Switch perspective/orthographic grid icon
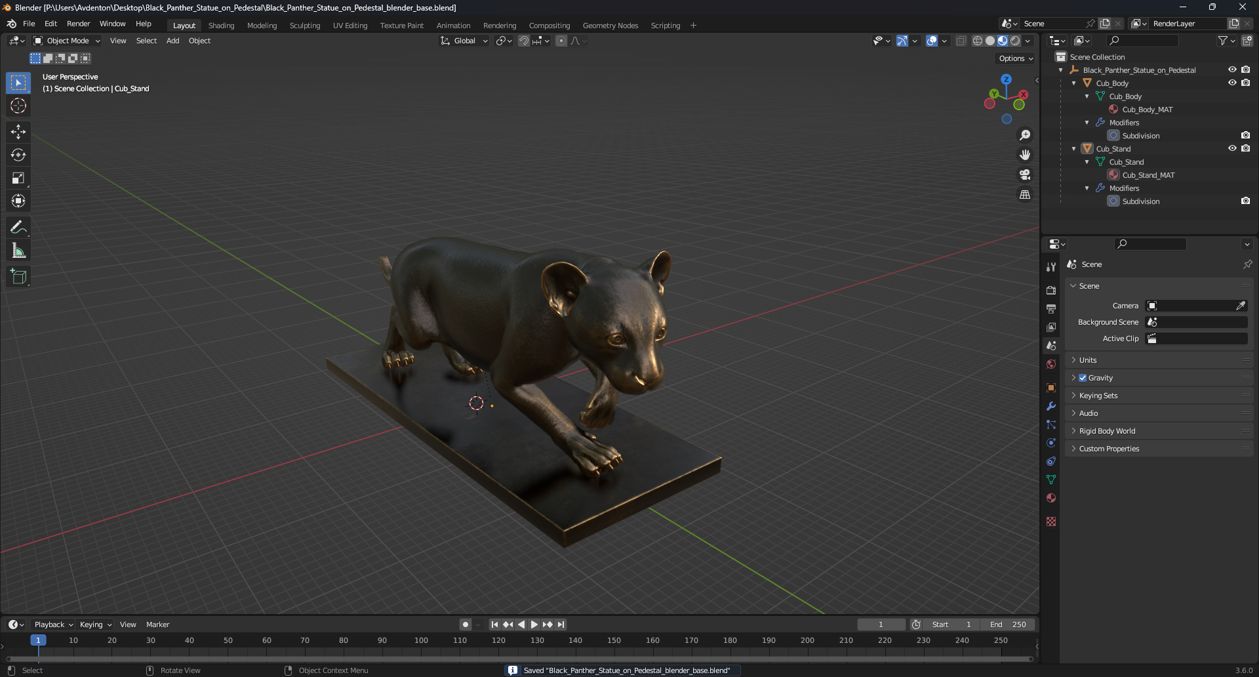The height and width of the screenshot is (677, 1259). (x=1025, y=194)
